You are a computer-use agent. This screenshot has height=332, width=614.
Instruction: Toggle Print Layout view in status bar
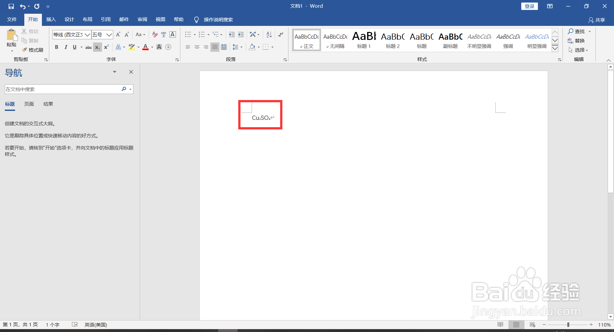click(x=516, y=325)
